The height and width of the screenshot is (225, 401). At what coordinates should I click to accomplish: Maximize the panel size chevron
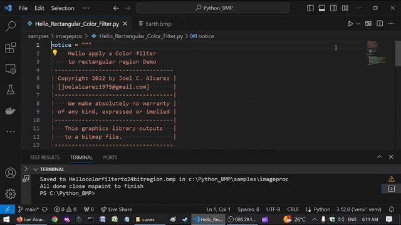[380, 157]
